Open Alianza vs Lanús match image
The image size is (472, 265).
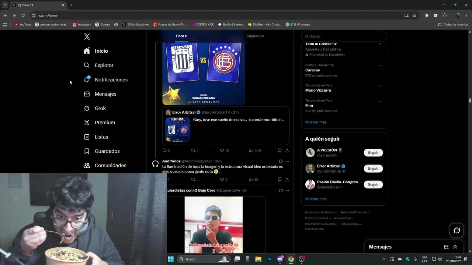pyautogui.click(x=204, y=74)
